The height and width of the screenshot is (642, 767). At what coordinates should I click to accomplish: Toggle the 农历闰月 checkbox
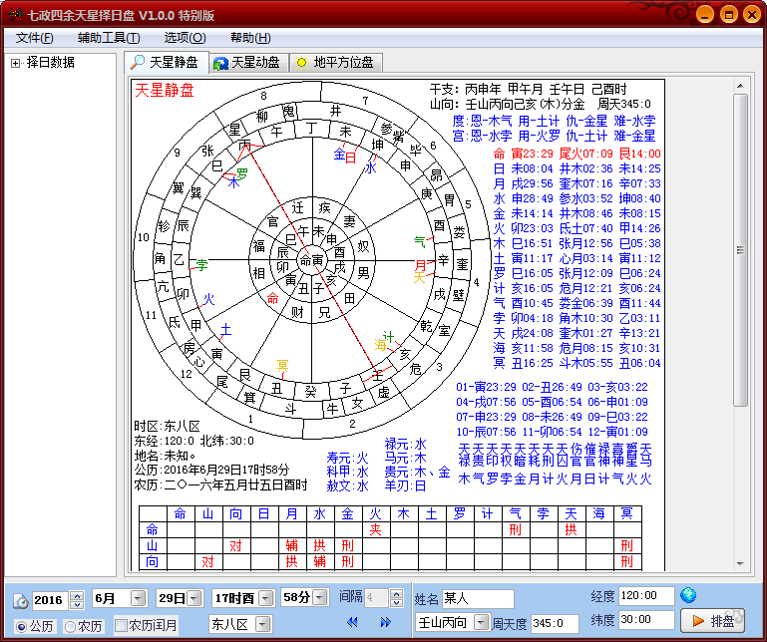pos(121,625)
